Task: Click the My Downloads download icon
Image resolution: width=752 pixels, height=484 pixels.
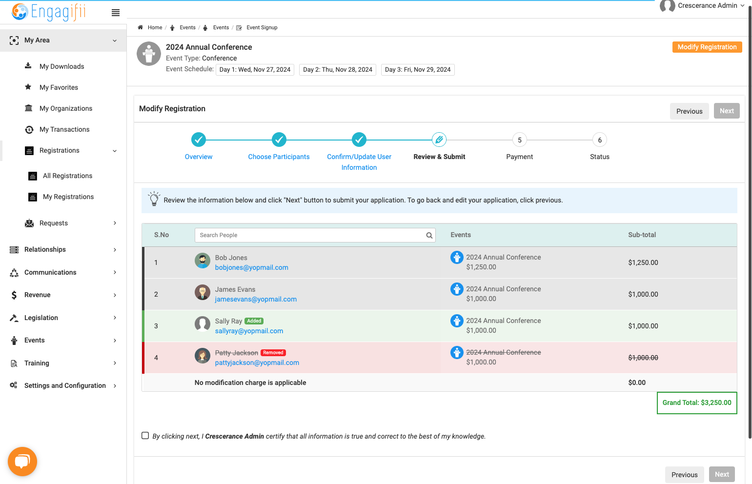Action: 28,66
